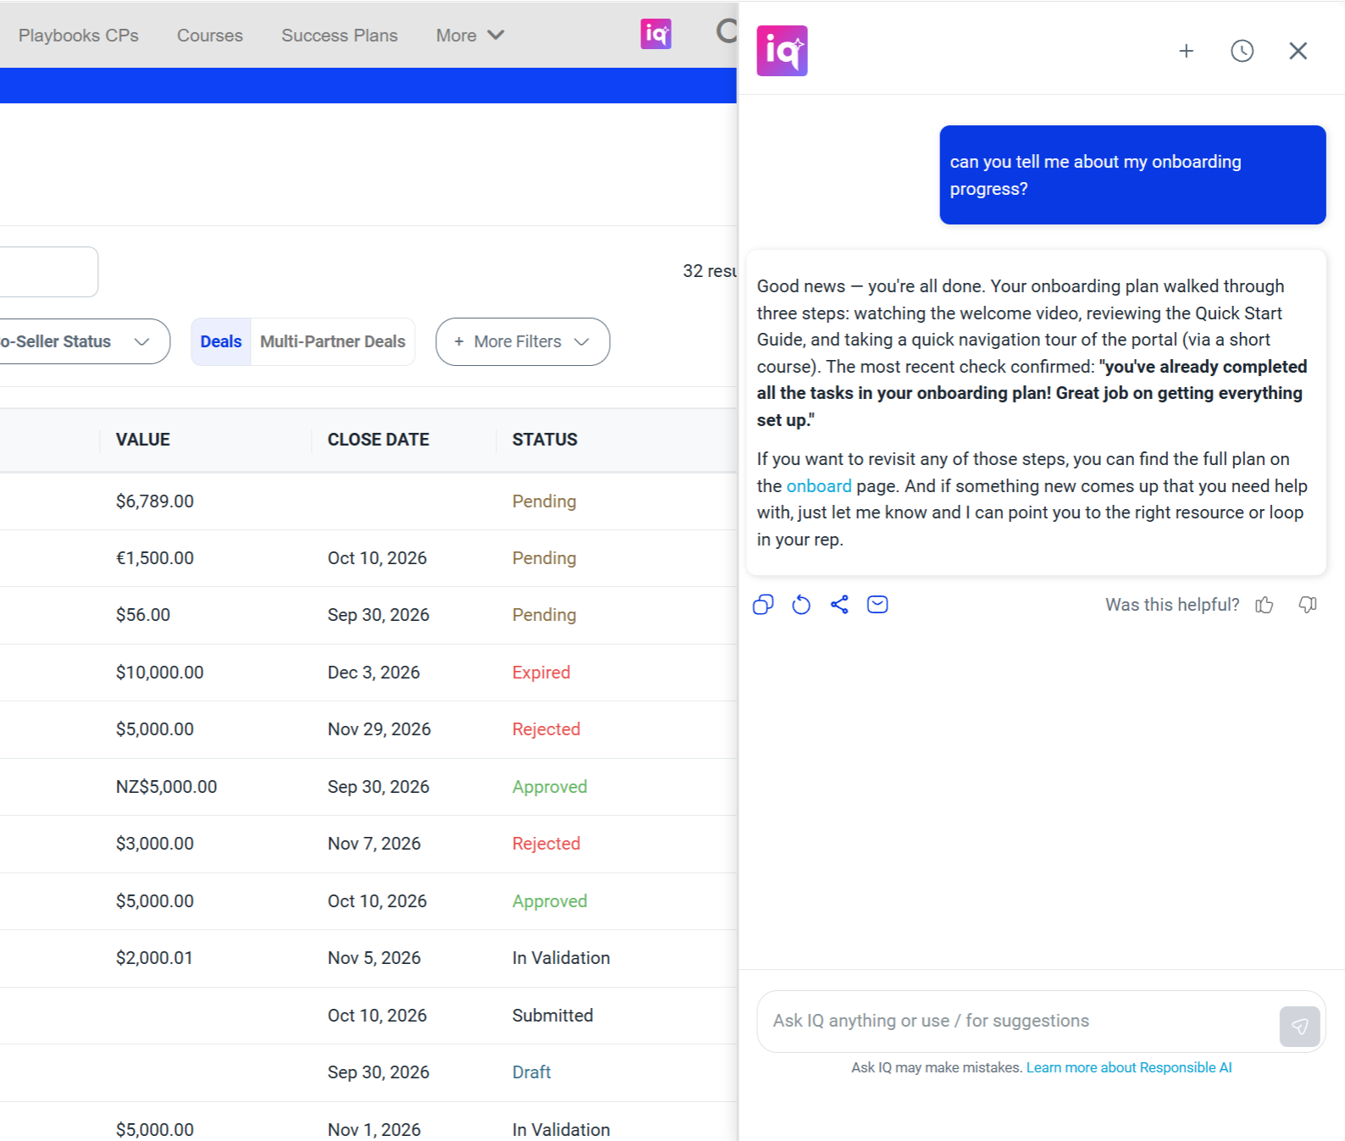The image size is (1345, 1141).
Task: Click the Nov 29, 2026 close date
Action: pos(379,729)
